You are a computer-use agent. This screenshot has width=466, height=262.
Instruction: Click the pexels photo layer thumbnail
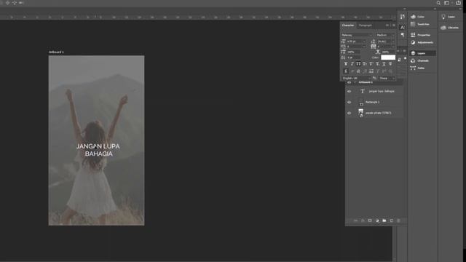361,113
